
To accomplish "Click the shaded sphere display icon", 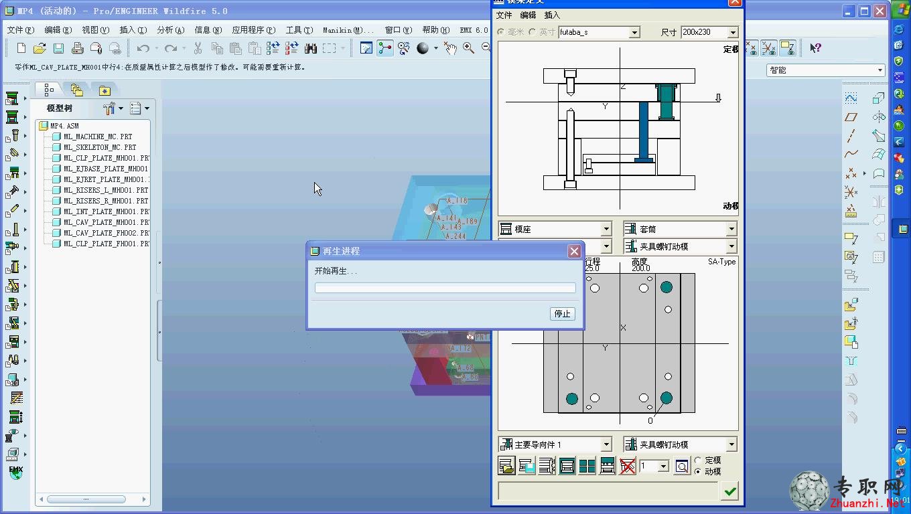I will tap(423, 48).
